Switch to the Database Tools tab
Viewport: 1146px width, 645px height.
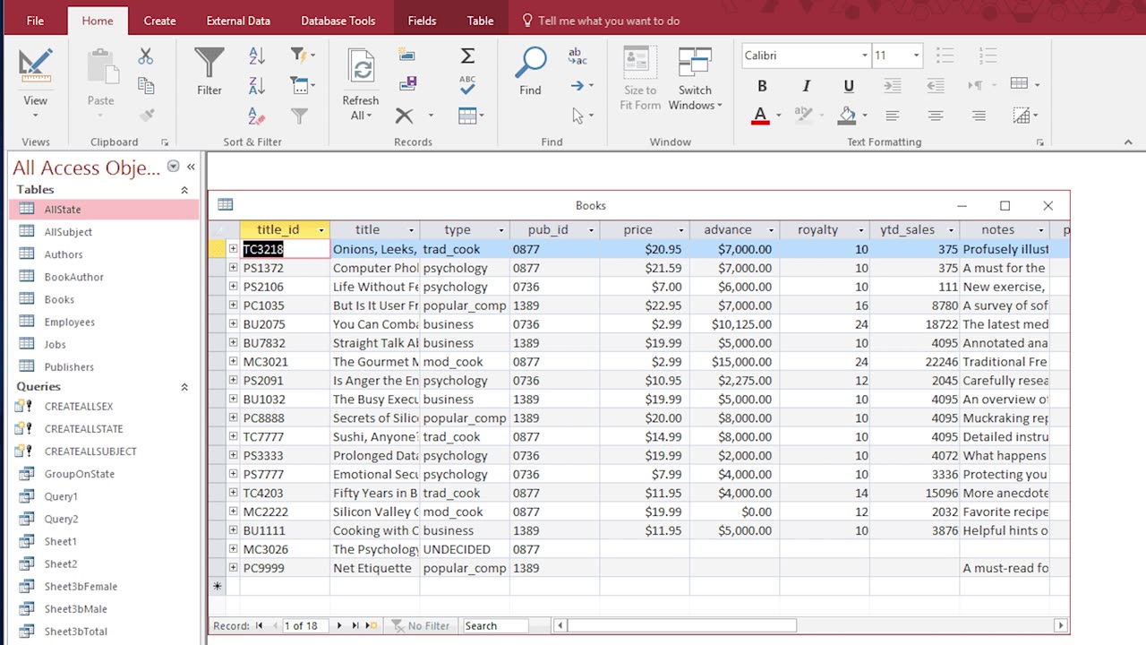(338, 21)
